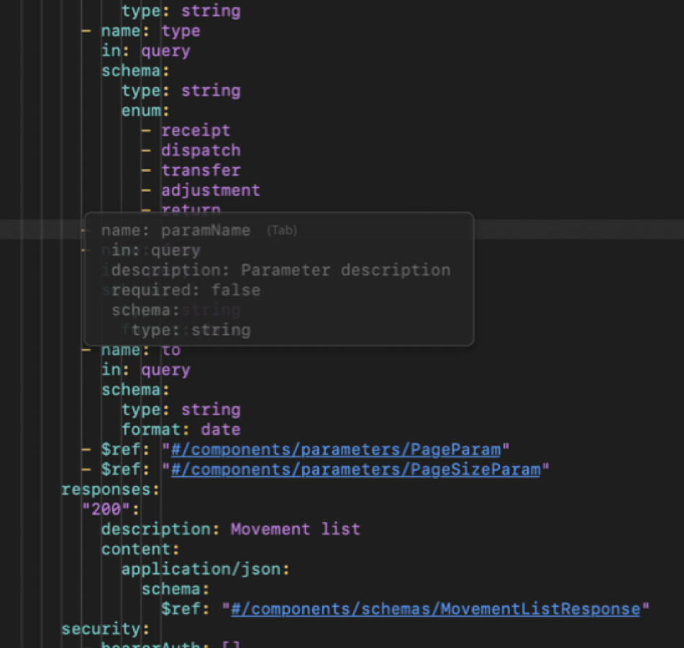Click the 'Movement list' description text
Image resolution: width=684 pixels, height=648 pixels.
[294, 529]
